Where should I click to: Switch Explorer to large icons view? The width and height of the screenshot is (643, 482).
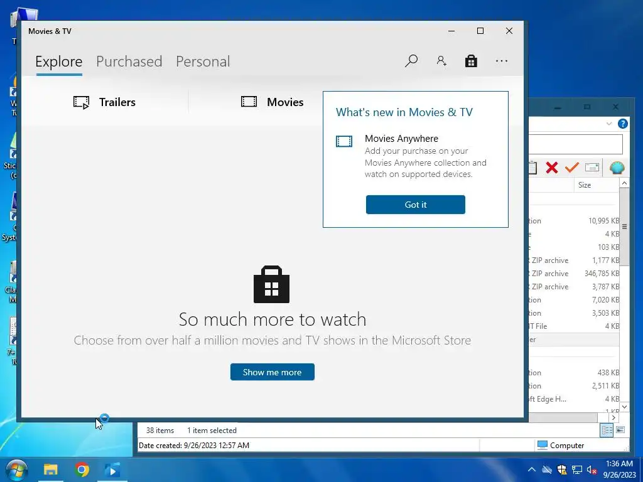pyautogui.click(x=620, y=430)
